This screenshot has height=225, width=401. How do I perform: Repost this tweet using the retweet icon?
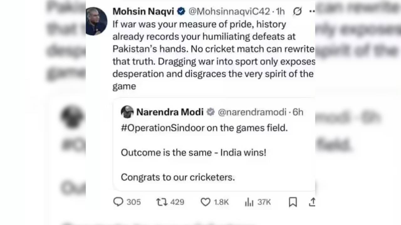point(162,202)
